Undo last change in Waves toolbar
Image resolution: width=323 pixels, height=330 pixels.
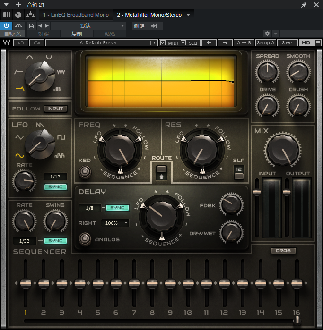point(21,42)
